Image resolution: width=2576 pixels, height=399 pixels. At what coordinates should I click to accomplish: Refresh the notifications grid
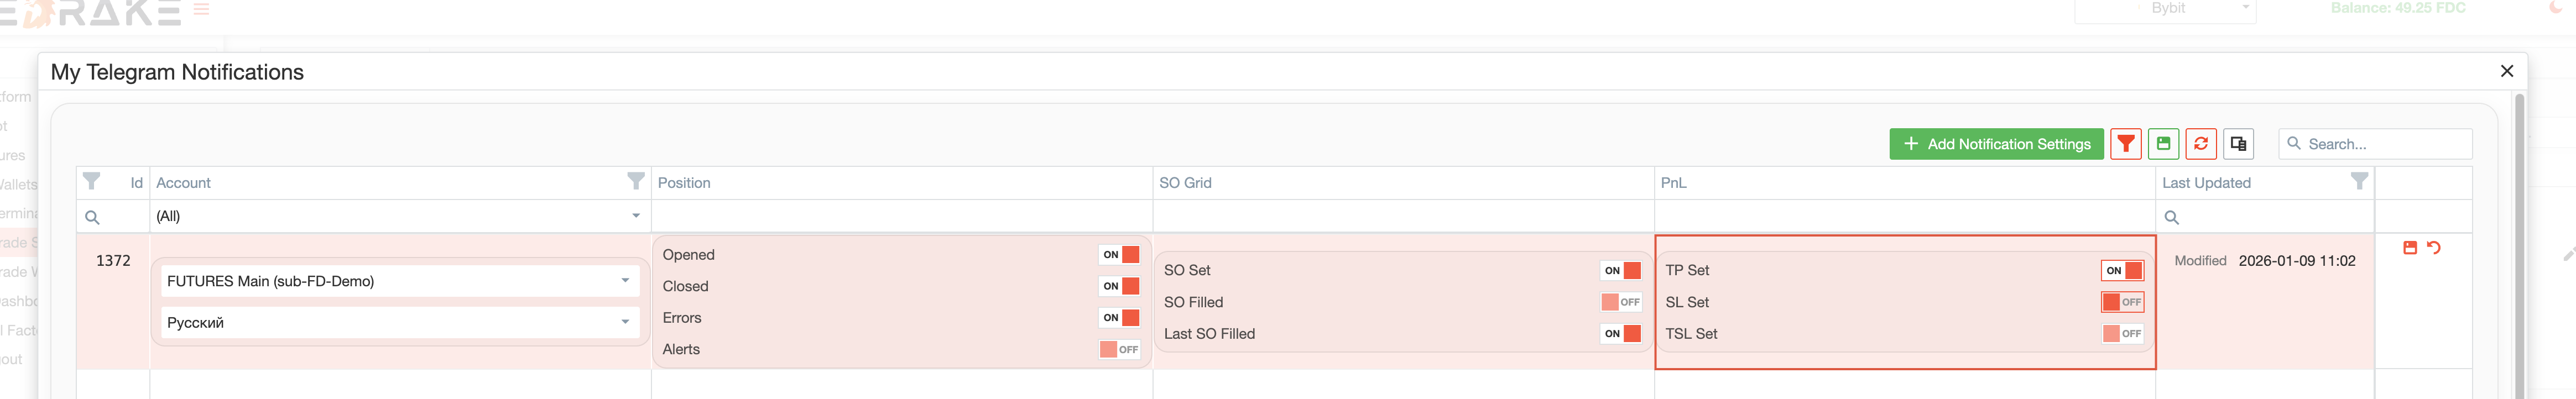(x=2200, y=143)
